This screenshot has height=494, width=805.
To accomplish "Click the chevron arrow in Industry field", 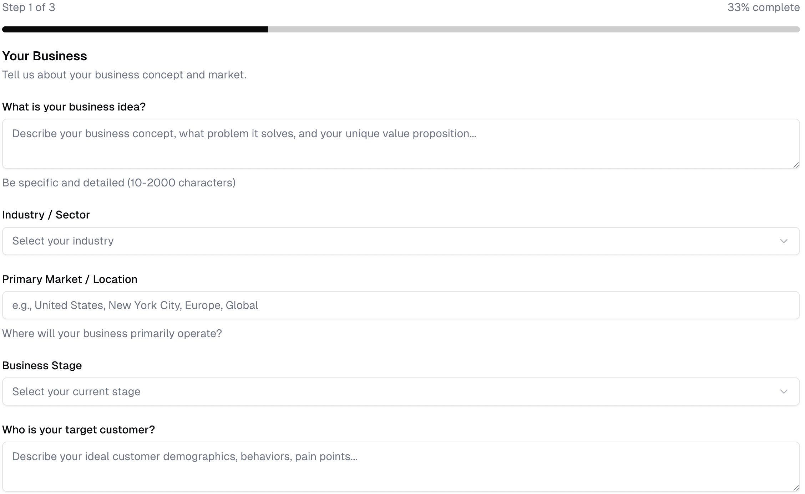I will (784, 241).
